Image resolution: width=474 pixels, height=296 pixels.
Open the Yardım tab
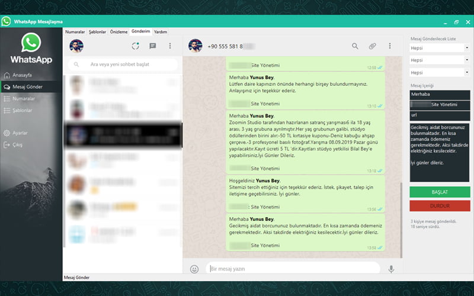pyautogui.click(x=160, y=32)
